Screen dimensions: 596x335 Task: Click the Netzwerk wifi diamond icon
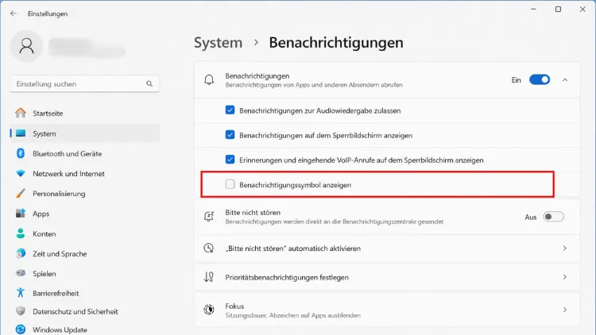click(x=21, y=174)
